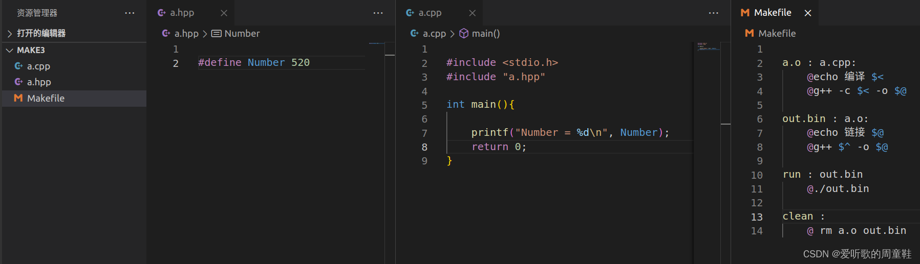
Task: Click '@g++ $^ -o $@' line
Action: click(x=847, y=147)
